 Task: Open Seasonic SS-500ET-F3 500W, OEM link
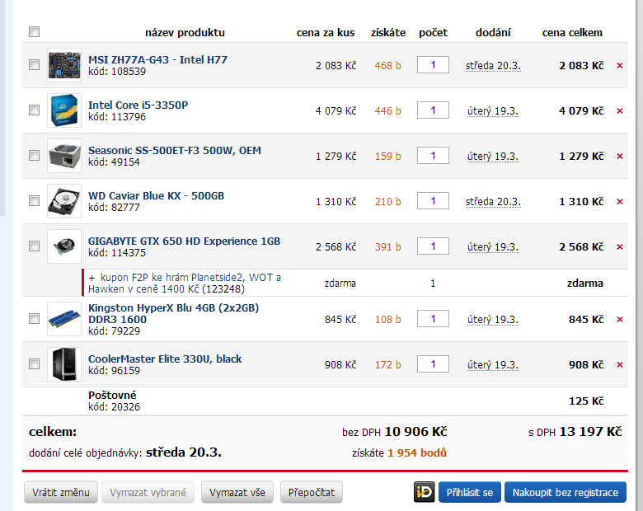174,151
